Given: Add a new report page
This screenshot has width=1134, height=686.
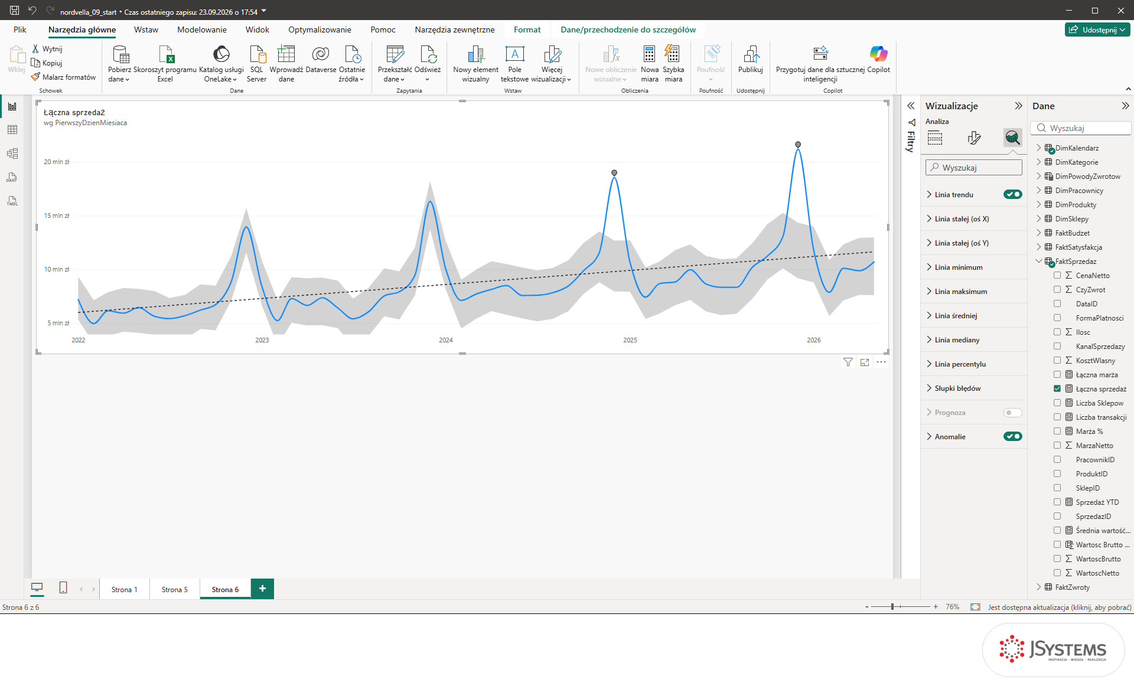Looking at the screenshot, I should [262, 589].
